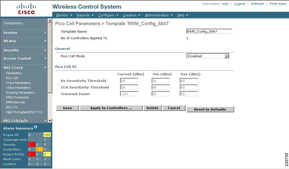Open the Administration menu
The height and width of the screenshot is (169, 289).
coord(159,15)
